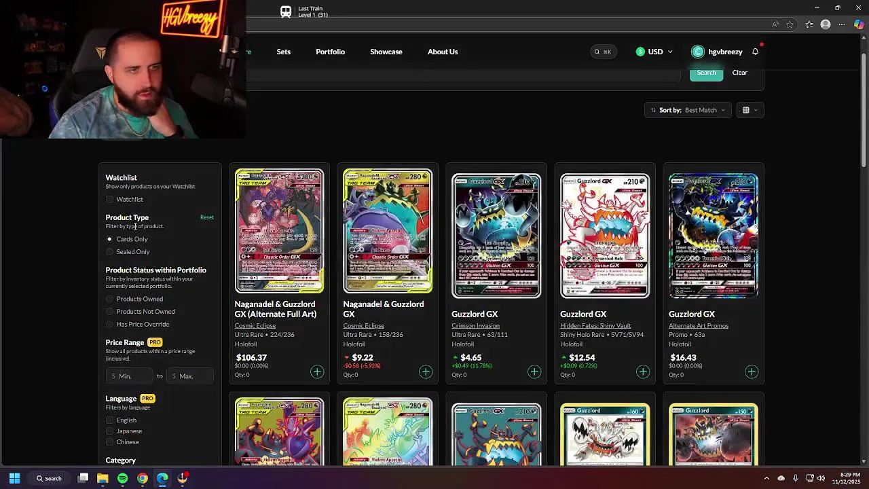The width and height of the screenshot is (869, 489).
Task: Click the Last Train extension icon
Action: pos(286,12)
